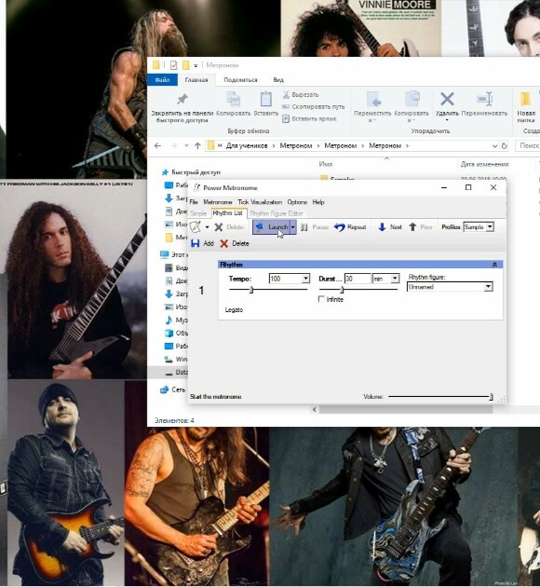Click the red X Delete profile icon

click(224, 244)
